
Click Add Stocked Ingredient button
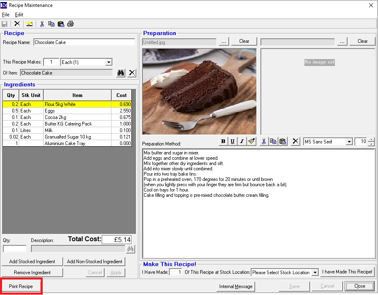click(32, 262)
